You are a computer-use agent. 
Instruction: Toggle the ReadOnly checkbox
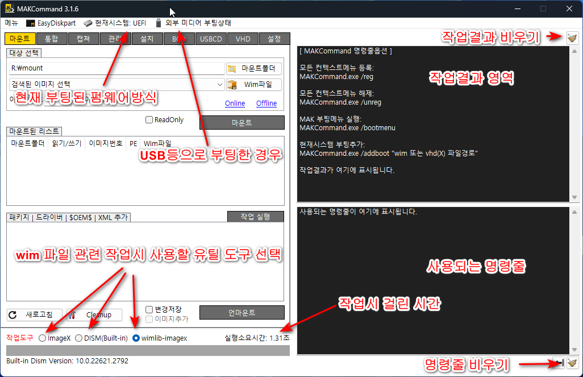[x=149, y=120]
